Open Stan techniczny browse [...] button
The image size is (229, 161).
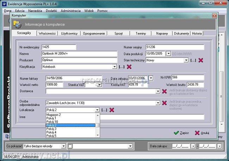(193, 60)
